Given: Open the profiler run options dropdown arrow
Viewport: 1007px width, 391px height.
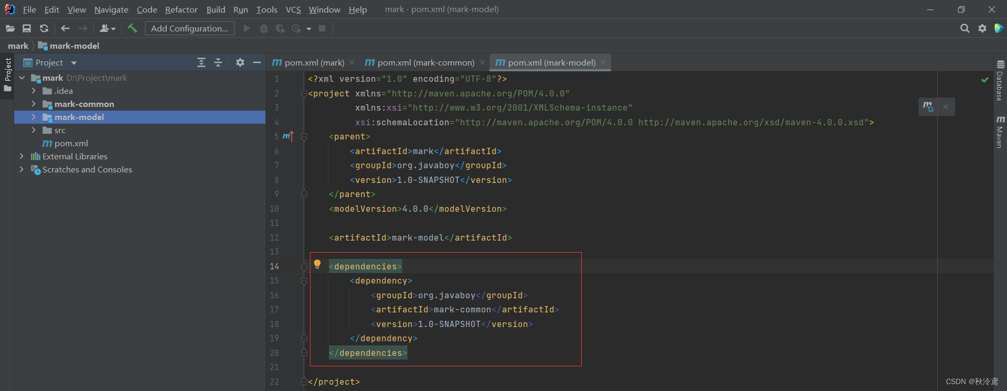Looking at the screenshot, I should pyautogui.click(x=309, y=29).
